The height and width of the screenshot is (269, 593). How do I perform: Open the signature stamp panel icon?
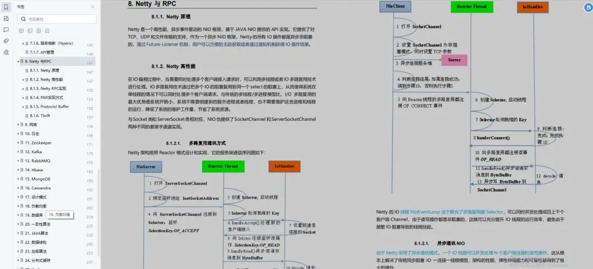click(6, 52)
